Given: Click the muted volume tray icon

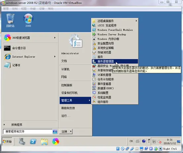Looking at the screenshot, I should tap(160, 142).
